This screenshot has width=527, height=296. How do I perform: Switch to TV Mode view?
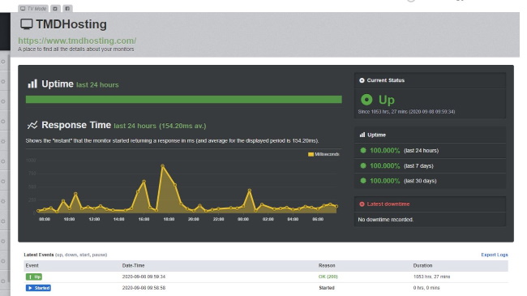click(33, 8)
